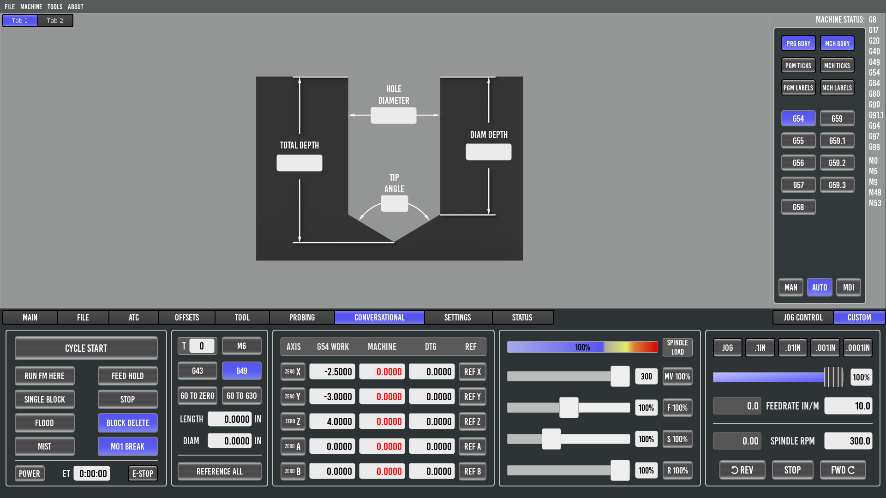Zero the B axis
The width and height of the screenshot is (886, 498).
click(293, 471)
